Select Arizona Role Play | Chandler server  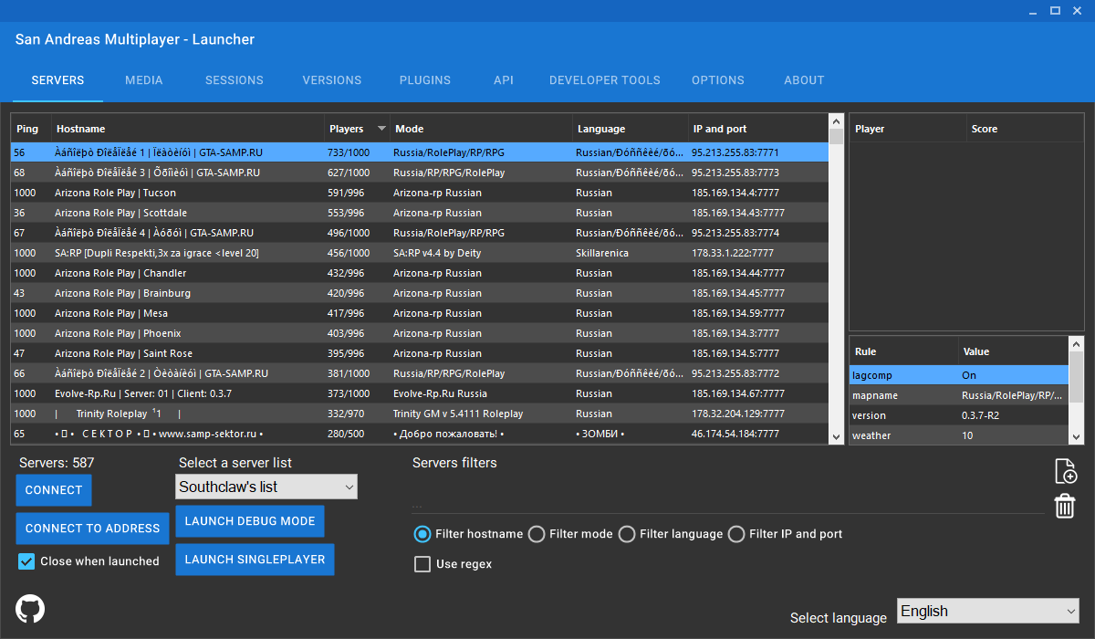420,273
